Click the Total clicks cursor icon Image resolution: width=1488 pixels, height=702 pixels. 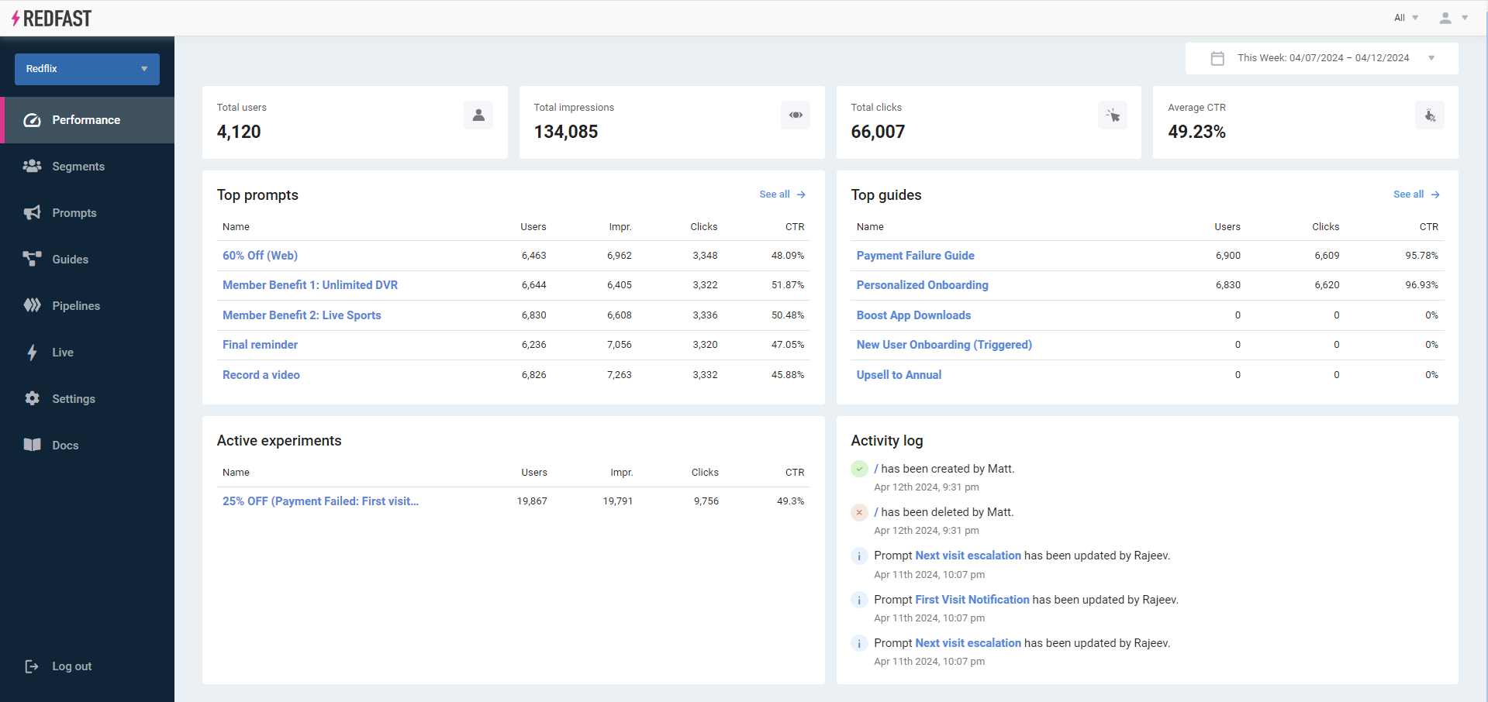coord(1113,115)
